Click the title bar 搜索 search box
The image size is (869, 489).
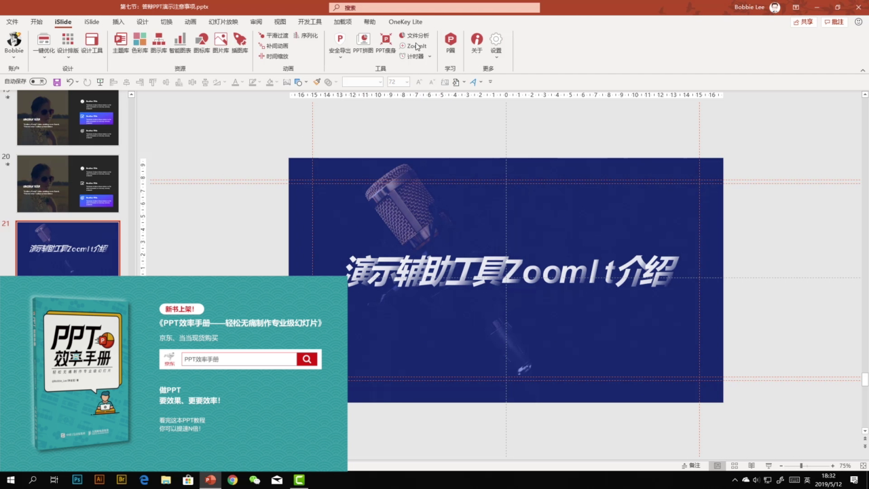[x=434, y=7]
